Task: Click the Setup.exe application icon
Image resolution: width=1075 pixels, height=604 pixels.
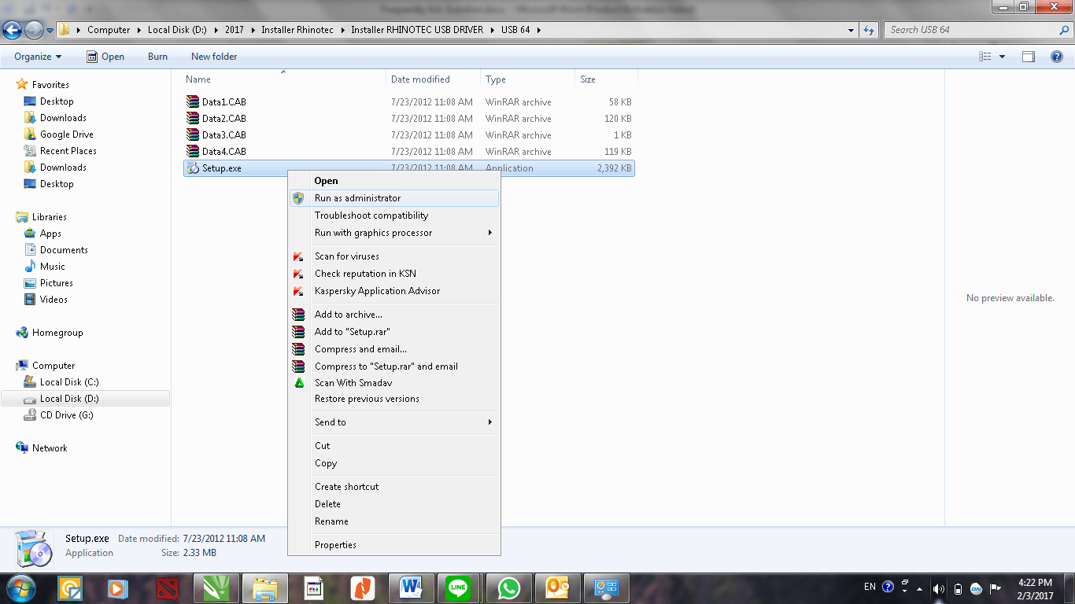Action: [x=194, y=168]
